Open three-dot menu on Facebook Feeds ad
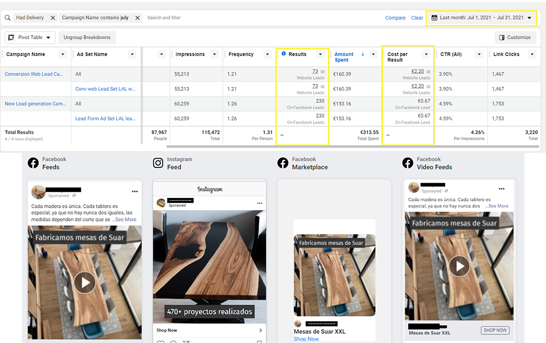 click(x=135, y=191)
